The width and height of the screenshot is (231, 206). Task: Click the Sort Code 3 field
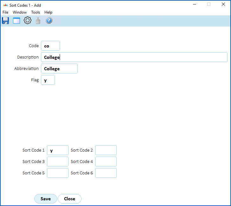pyautogui.click(x=58, y=161)
